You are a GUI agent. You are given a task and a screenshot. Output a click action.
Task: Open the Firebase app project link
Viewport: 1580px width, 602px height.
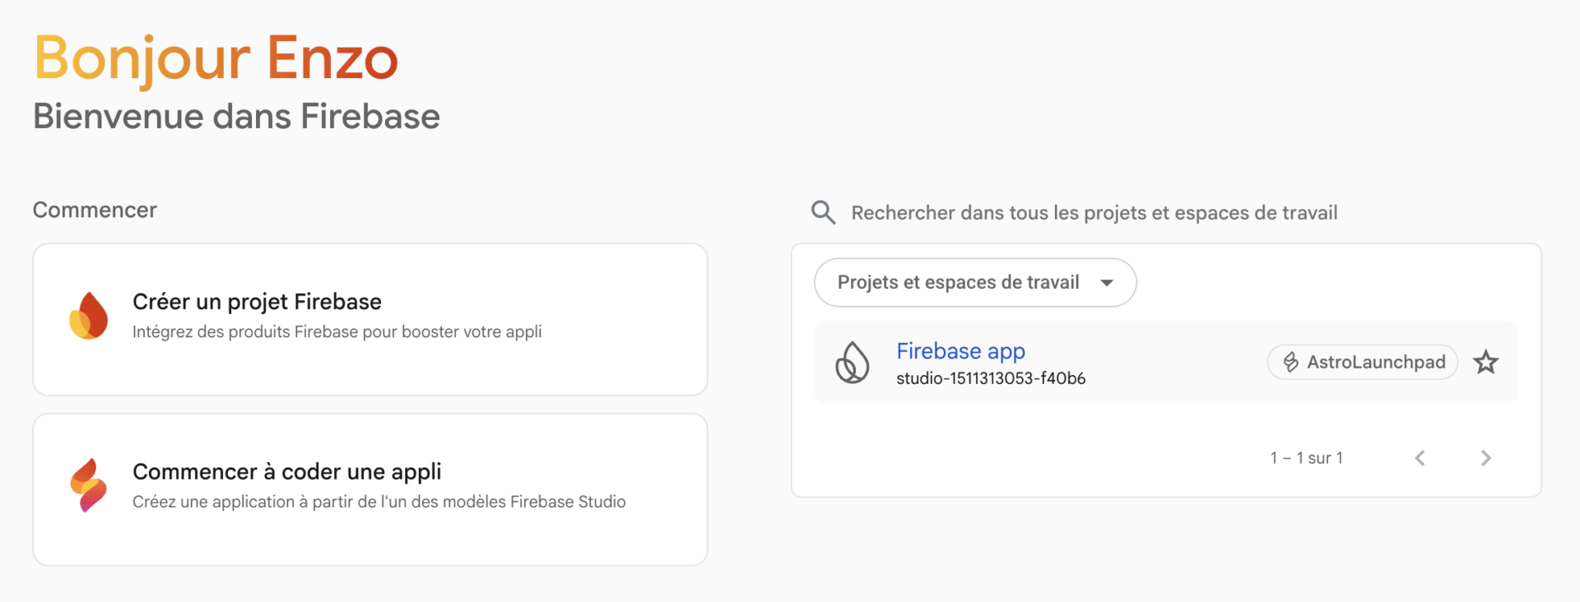[960, 351]
